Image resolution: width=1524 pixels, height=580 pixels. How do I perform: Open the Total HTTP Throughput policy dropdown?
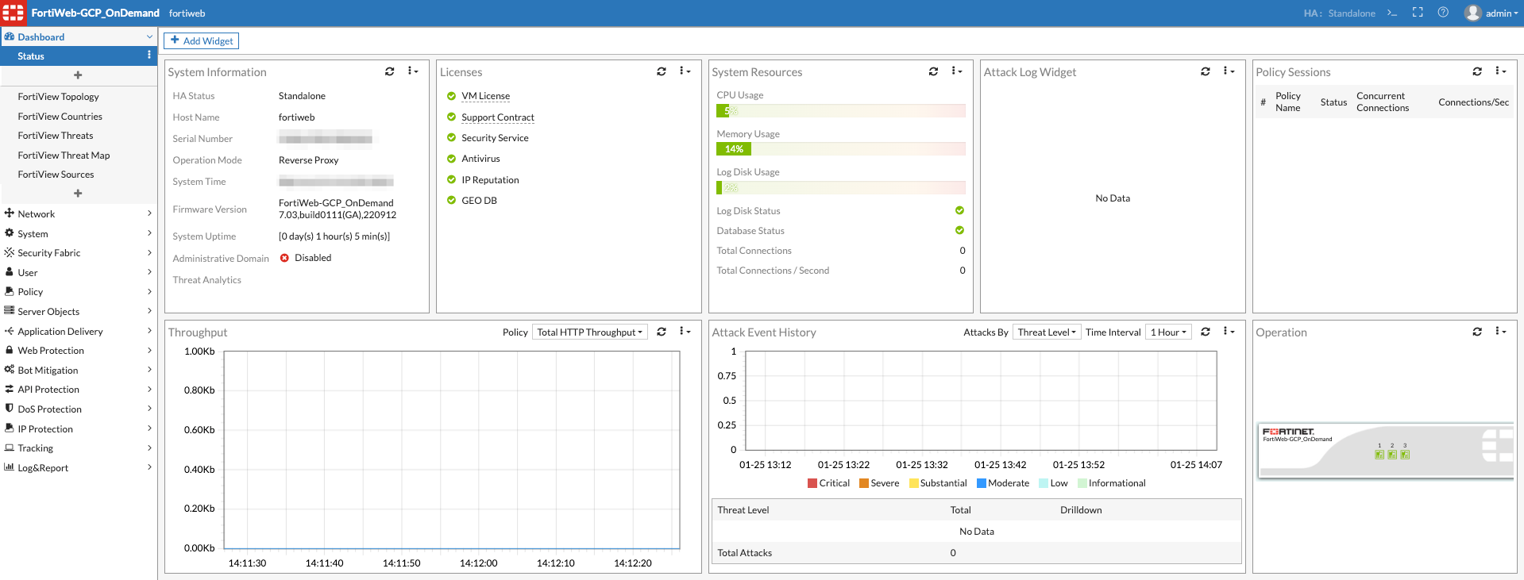[590, 332]
